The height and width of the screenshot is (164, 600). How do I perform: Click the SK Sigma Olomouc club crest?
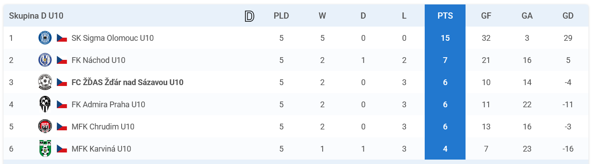(45, 38)
